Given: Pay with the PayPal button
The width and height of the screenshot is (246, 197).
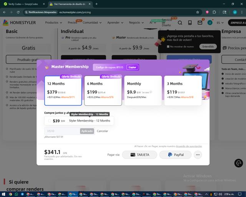Looking at the screenshot, I should click(x=175, y=155).
